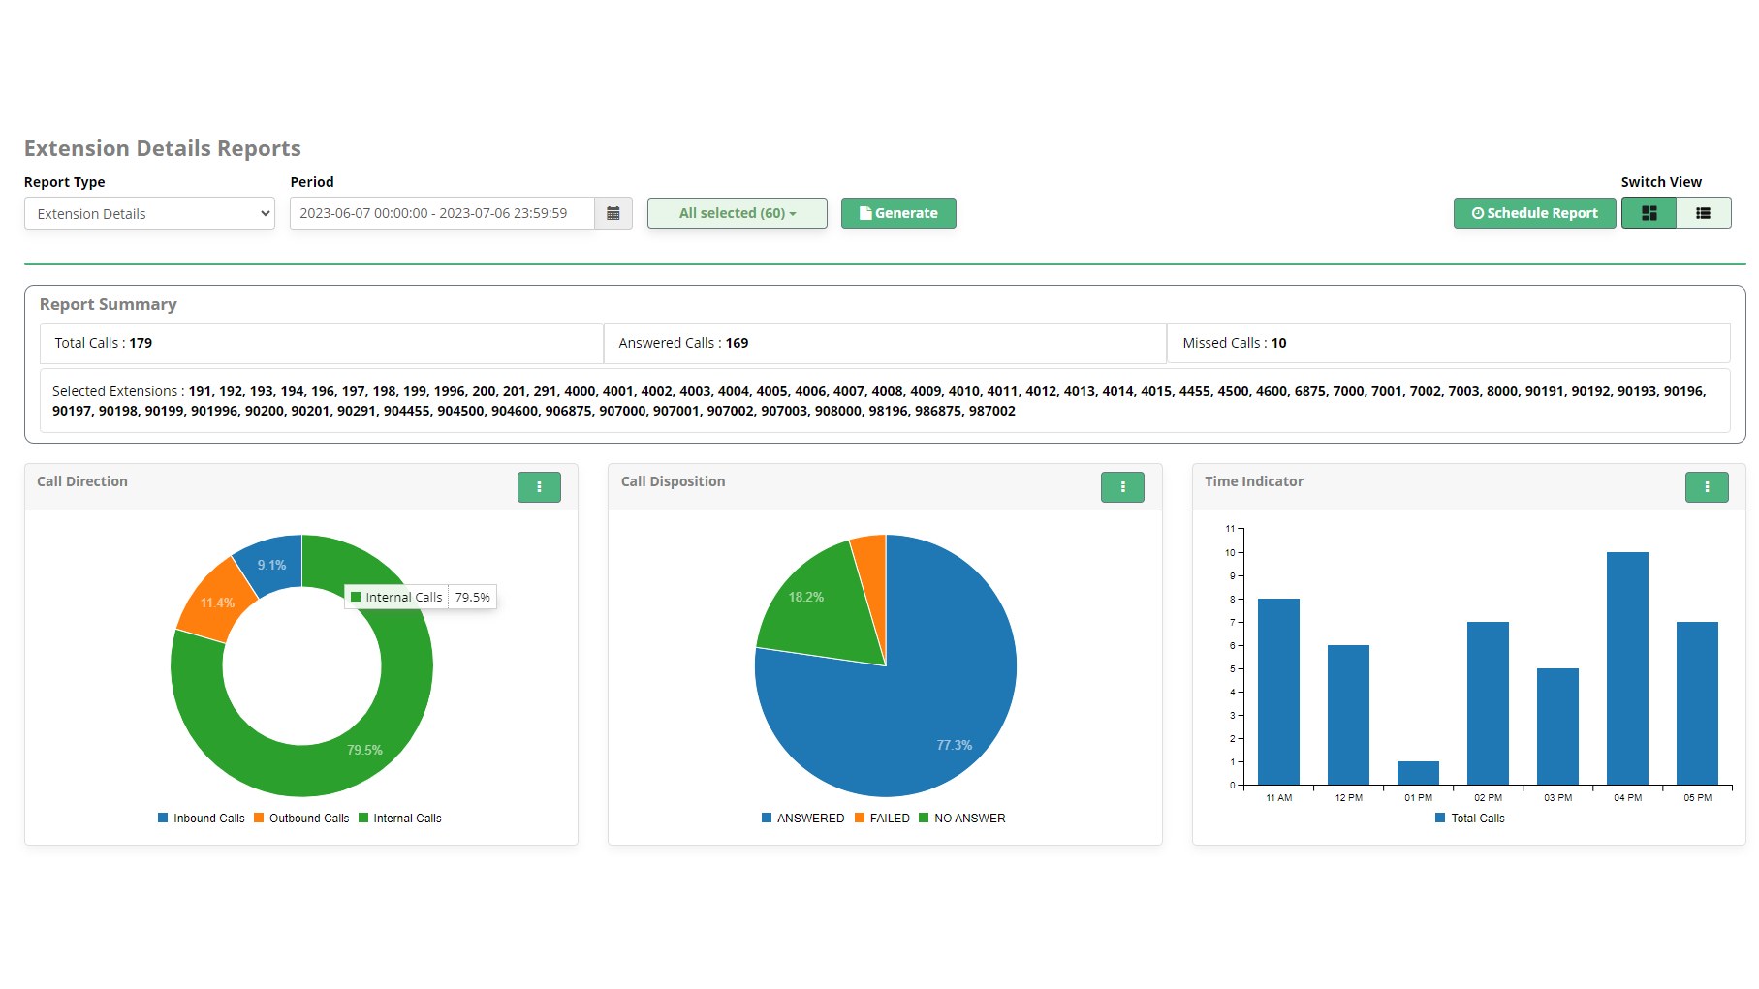Click the Missed Calls : 10 cell
The image size is (1759, 989).
click(1449, 343)
